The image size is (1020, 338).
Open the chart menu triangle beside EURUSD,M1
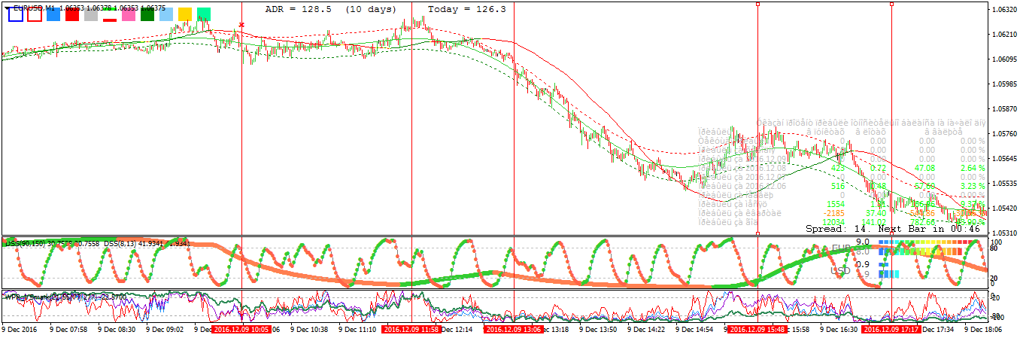tap(8, 8)
